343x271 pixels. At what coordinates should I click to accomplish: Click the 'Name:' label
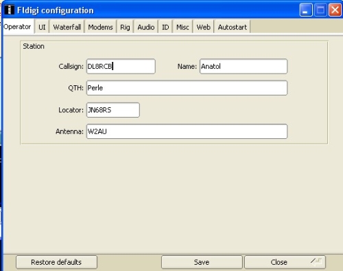[187, 67]
